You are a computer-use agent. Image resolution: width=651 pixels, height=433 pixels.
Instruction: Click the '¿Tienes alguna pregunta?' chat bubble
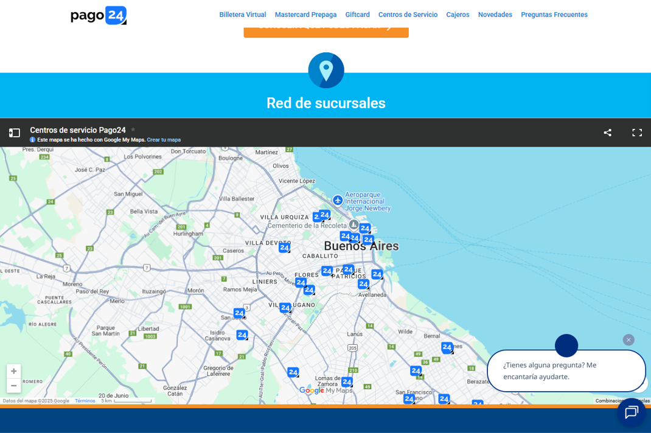pos(566,371)
